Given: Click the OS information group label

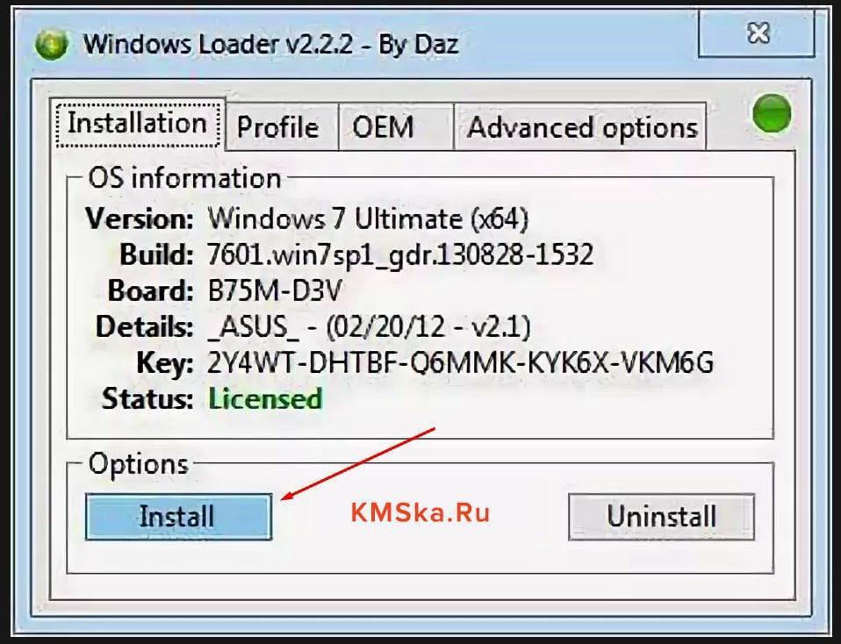Looking at the screenshot, I should coord(184,177).
